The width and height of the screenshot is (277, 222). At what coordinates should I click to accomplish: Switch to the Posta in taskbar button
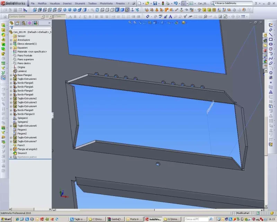point(134,219)
